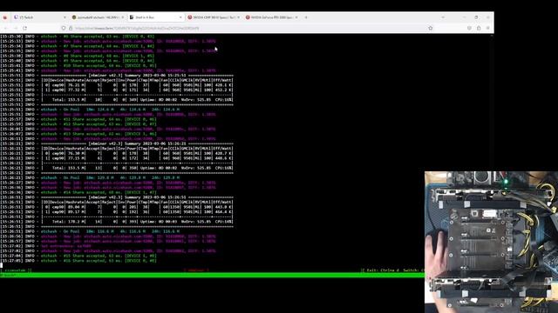Select the Shell In A Box tab
The height and width of the screenshot is (313, 558).
[156, 17]
